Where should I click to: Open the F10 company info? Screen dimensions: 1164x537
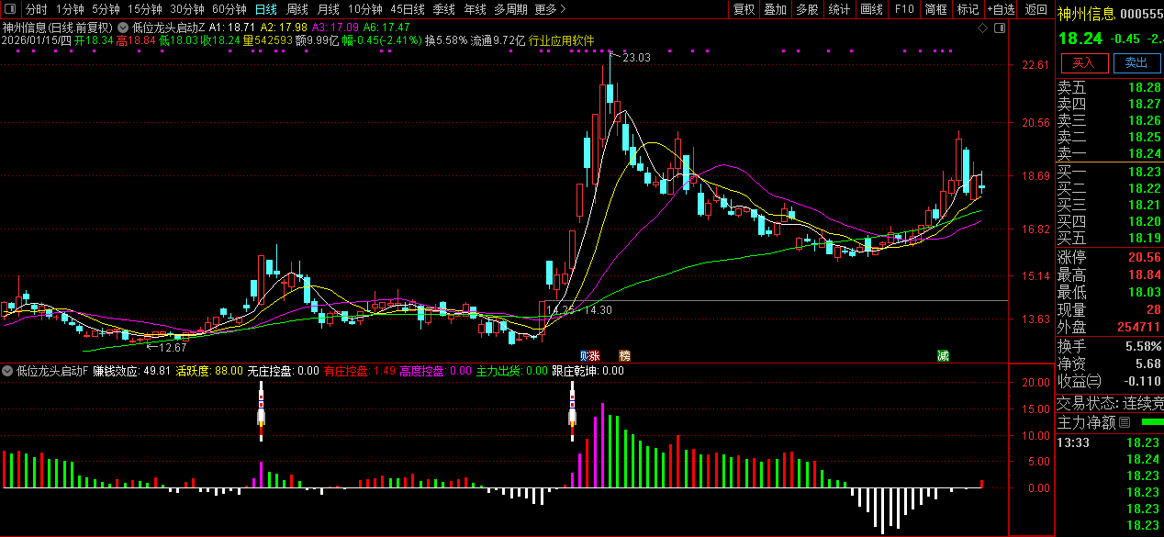click(904, 9)
